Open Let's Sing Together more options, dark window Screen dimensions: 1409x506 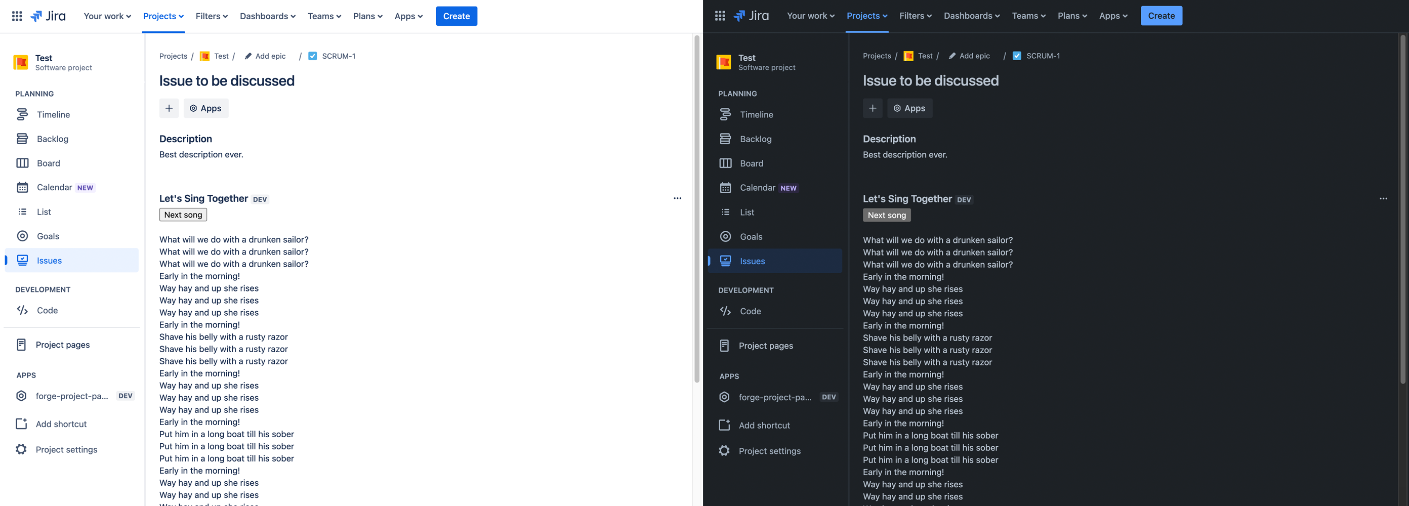(1383, 198)
